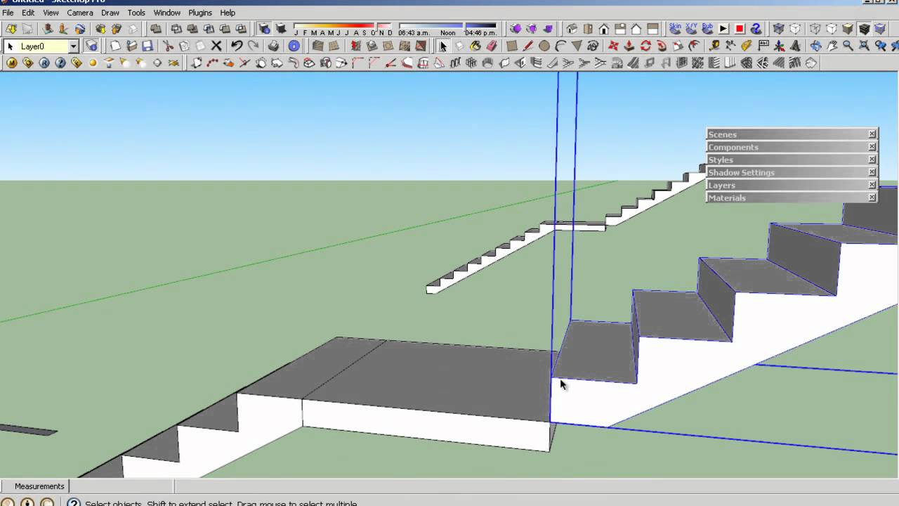Select the Push/Pull tool

629,46
